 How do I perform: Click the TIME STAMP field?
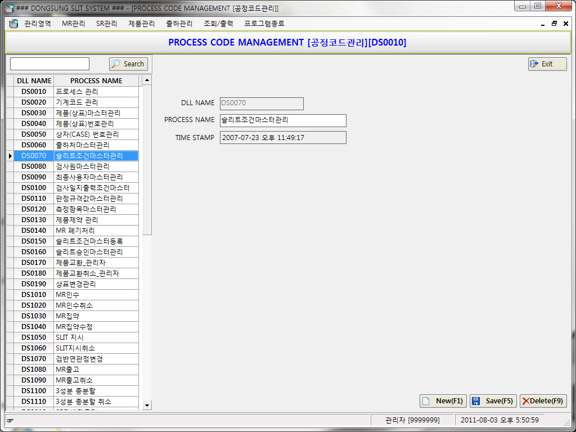tap(283, 138)
